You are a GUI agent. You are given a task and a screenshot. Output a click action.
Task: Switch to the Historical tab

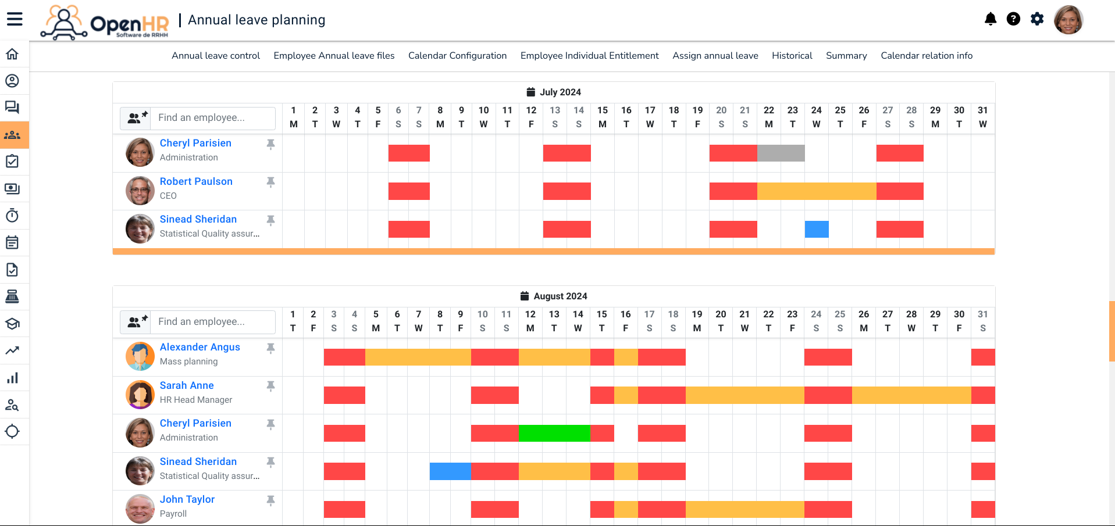(792, 56)
